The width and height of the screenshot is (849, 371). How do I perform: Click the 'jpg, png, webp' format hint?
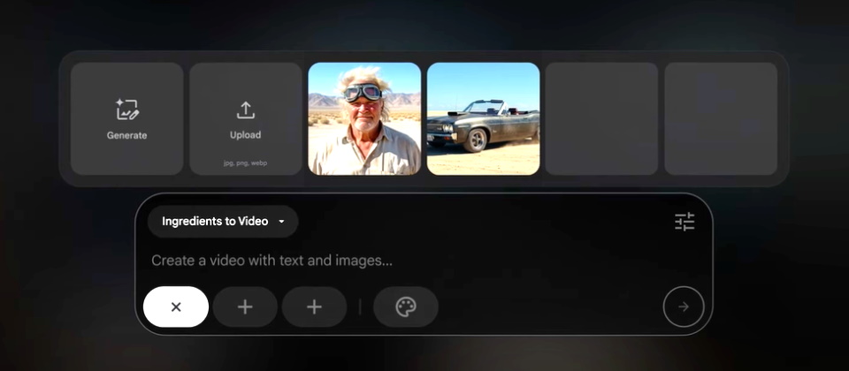coord(246,163)
